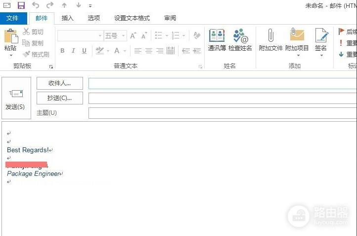Switch to the 选项 ribbon tab
Viewport: 357px width, 236px height.
[94, 18]
